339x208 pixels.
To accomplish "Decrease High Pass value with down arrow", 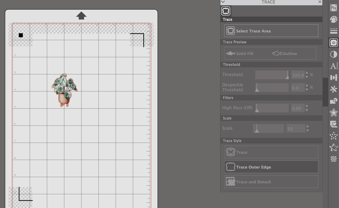I will click(307, 110).
